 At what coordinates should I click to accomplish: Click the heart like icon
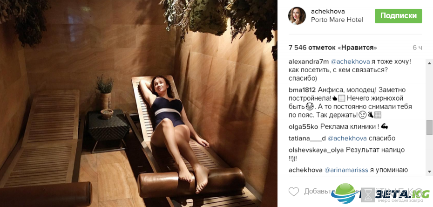(x=294, y=191)
